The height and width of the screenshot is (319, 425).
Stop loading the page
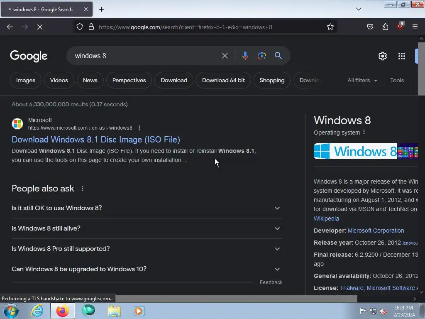40,27
